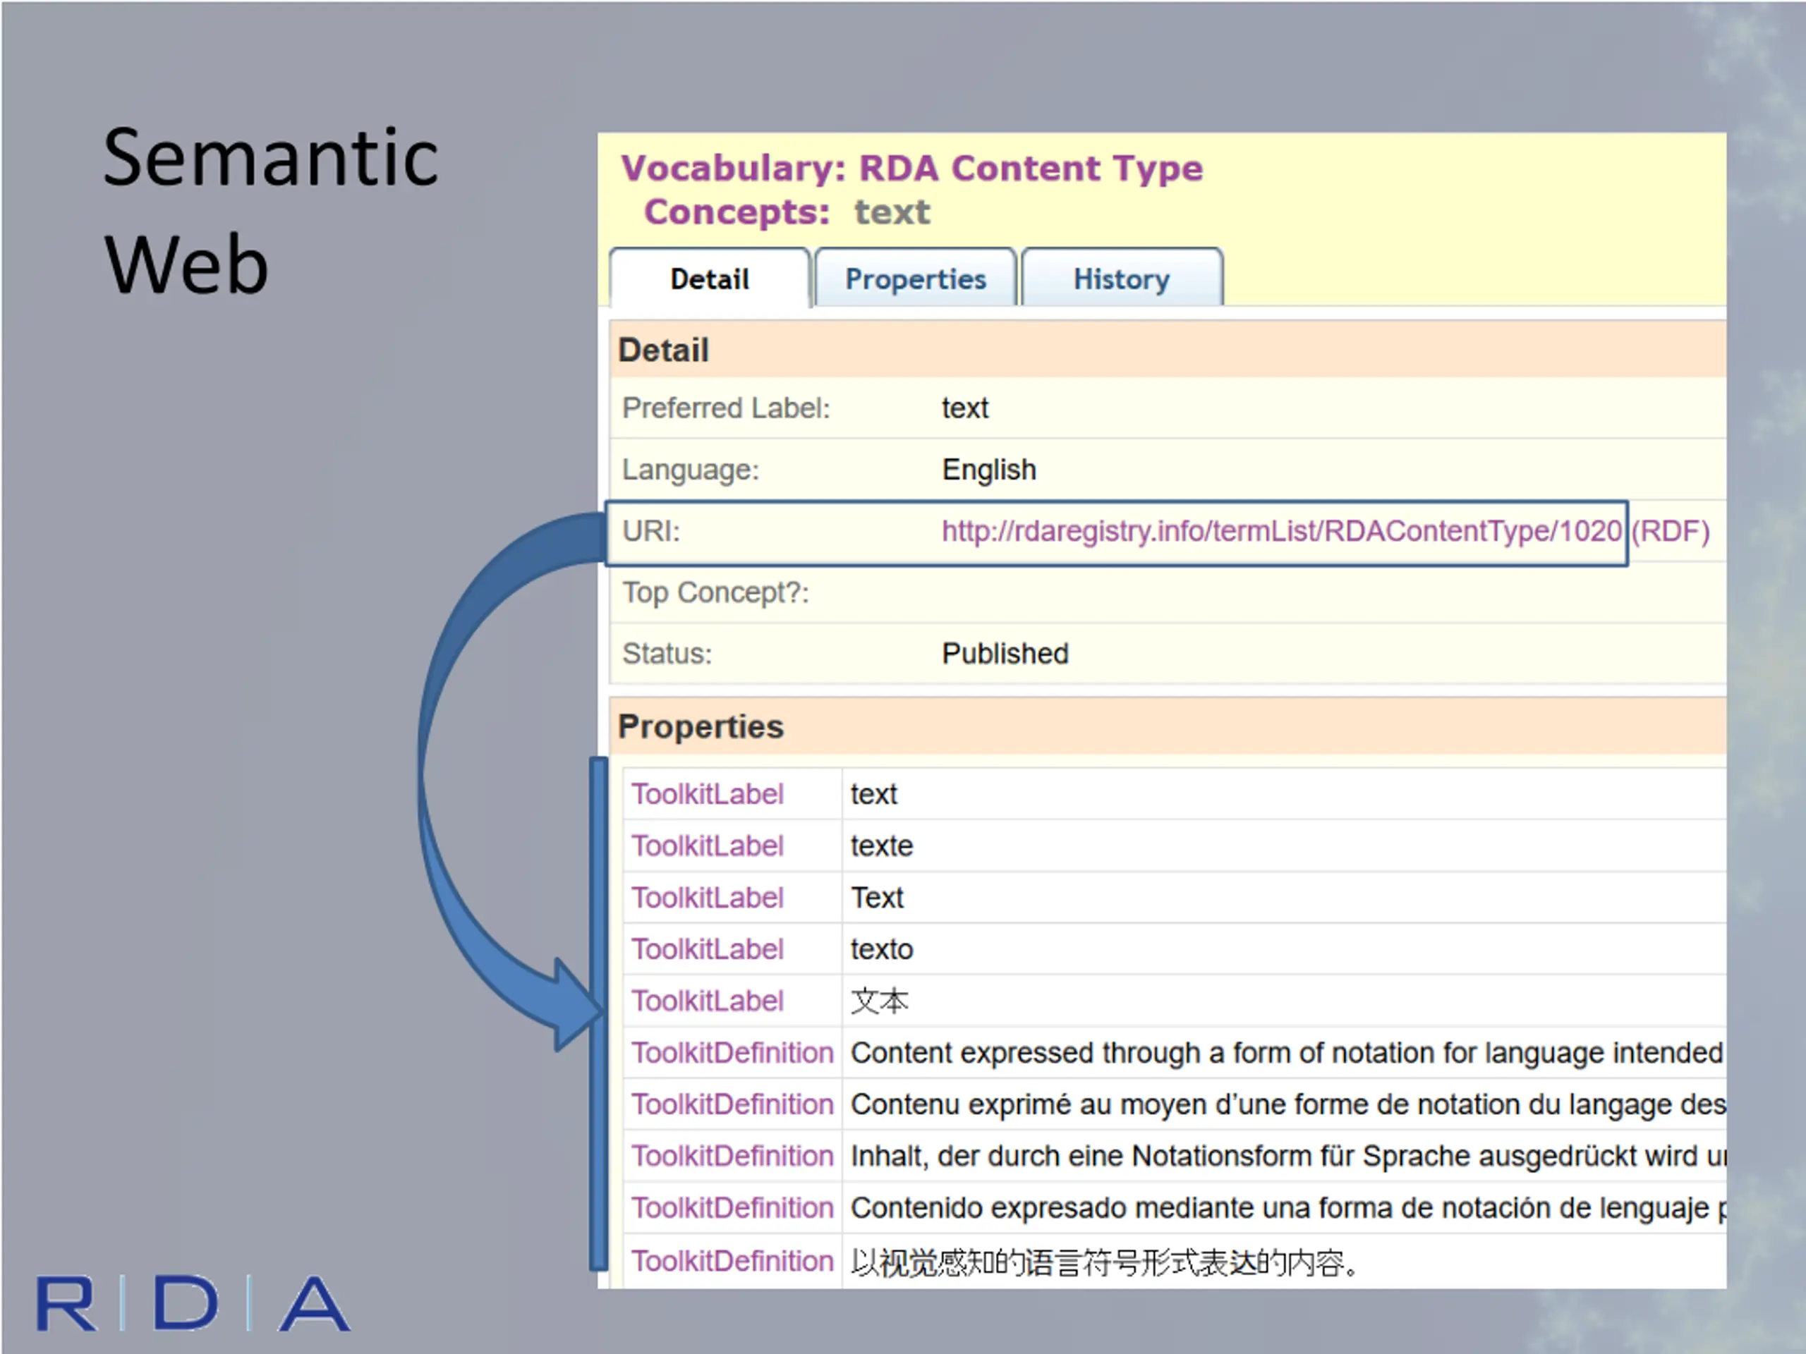Viewport: 1806px width, 1354px height.
Task: Click ToolkitDefinition link for Spanish 'Contenido' row
Action: point(732,1208)
